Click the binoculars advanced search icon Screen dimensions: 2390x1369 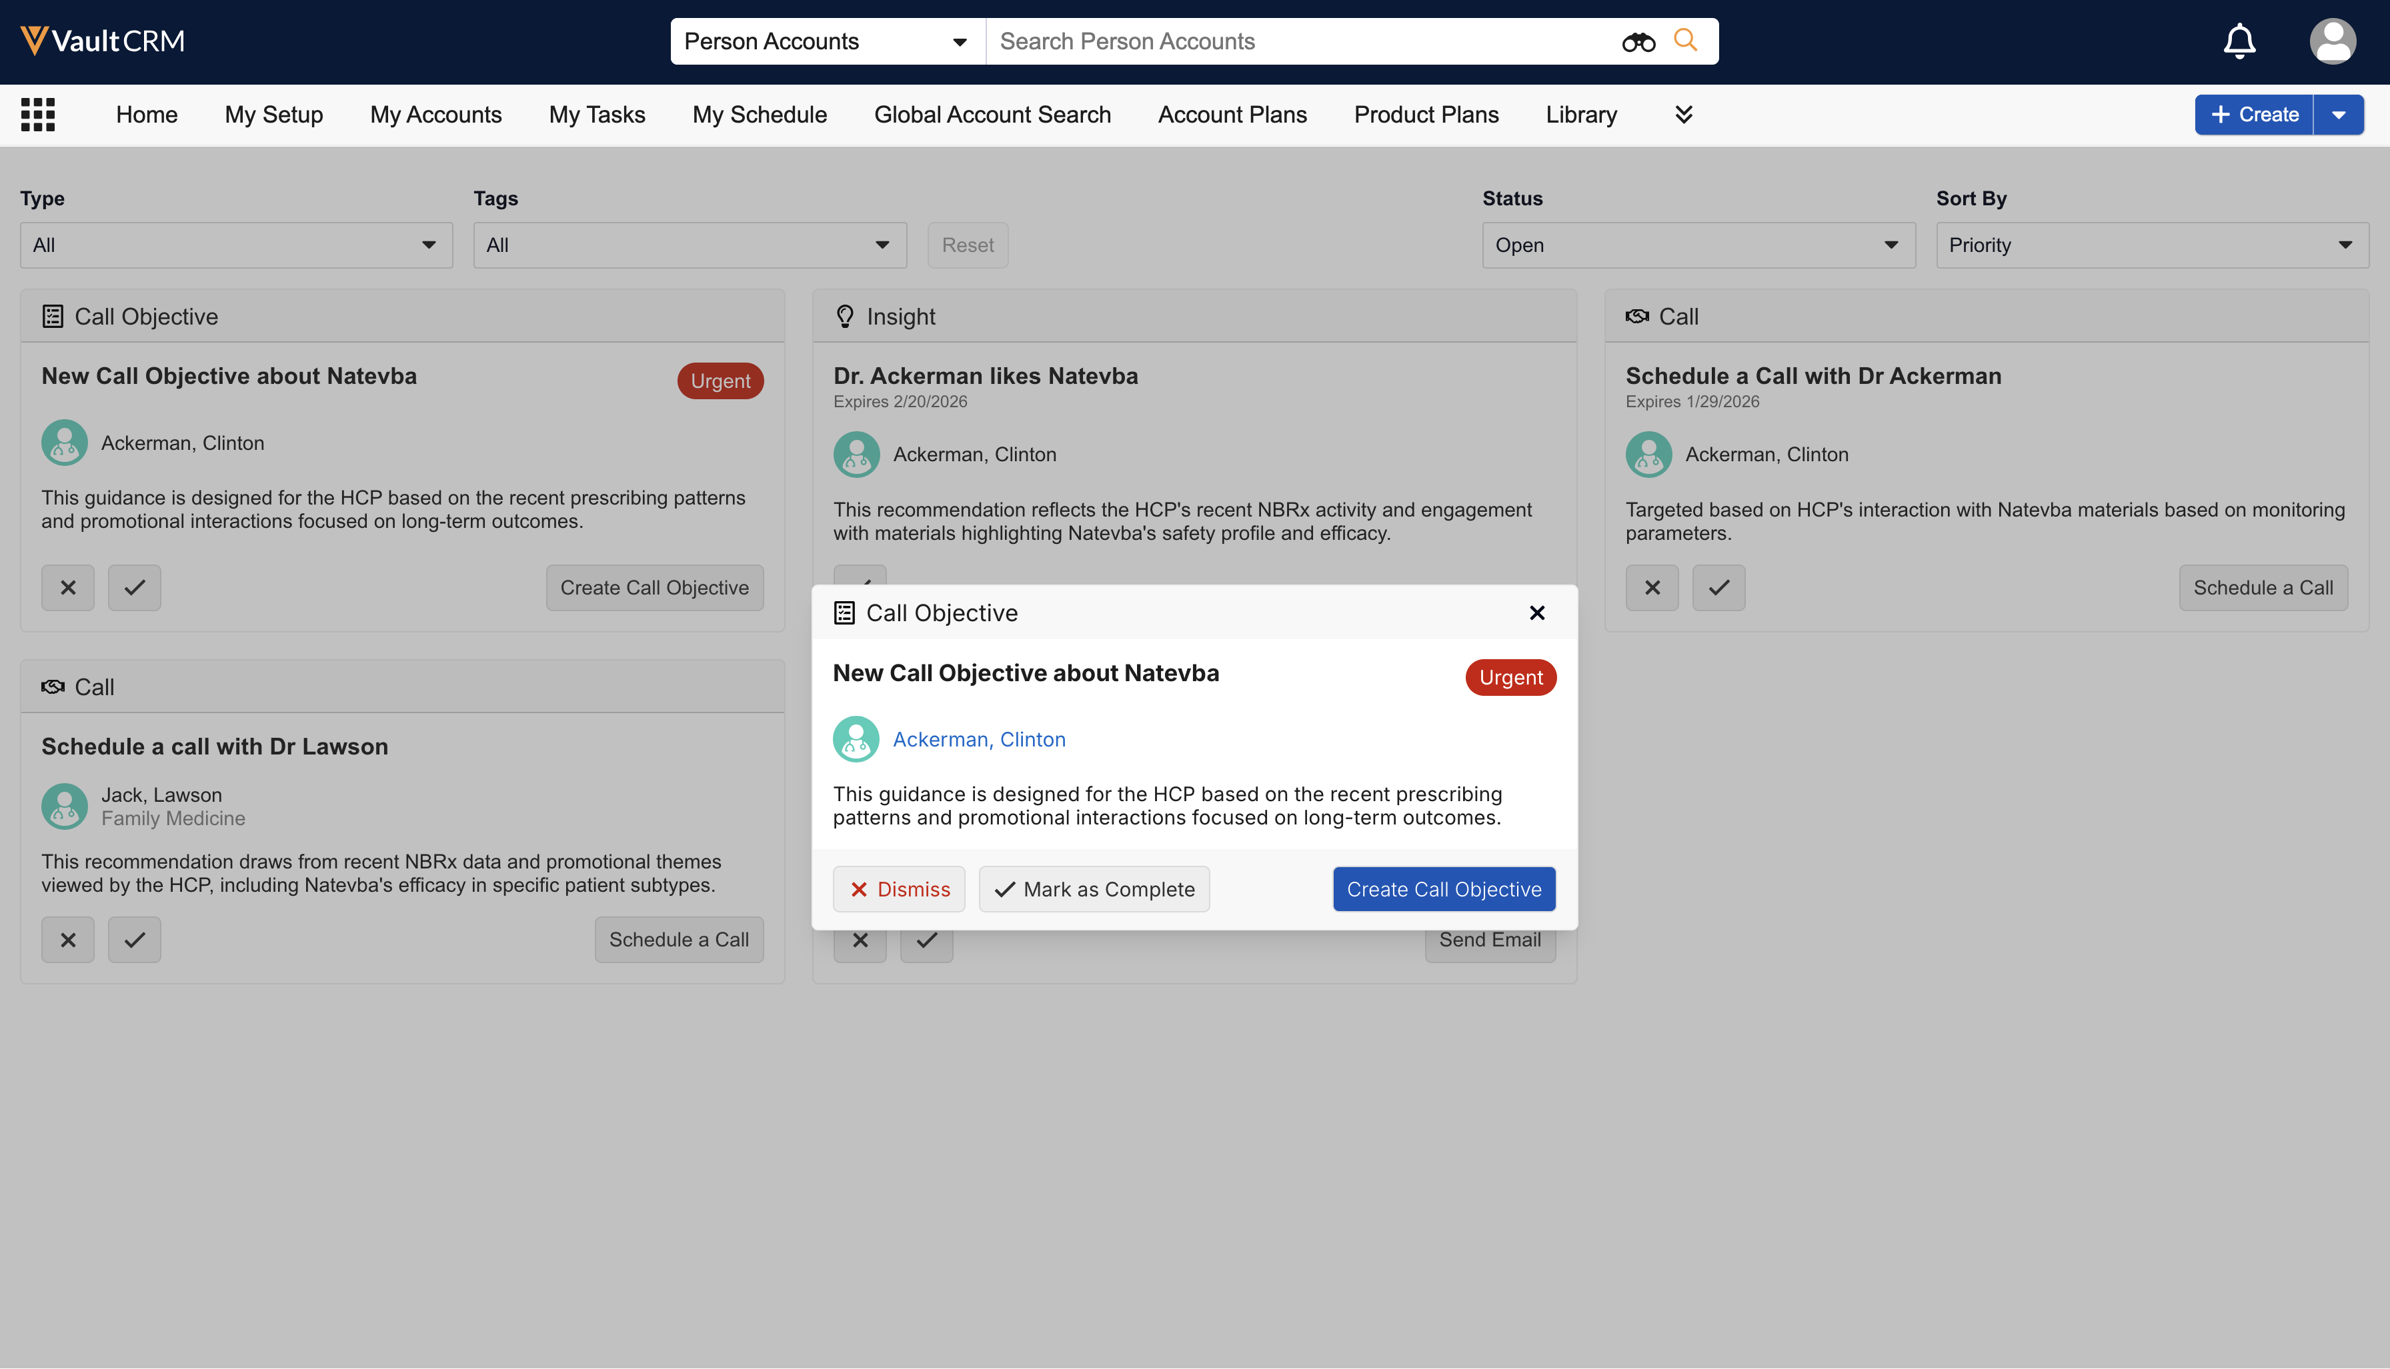coord(1638,41)
